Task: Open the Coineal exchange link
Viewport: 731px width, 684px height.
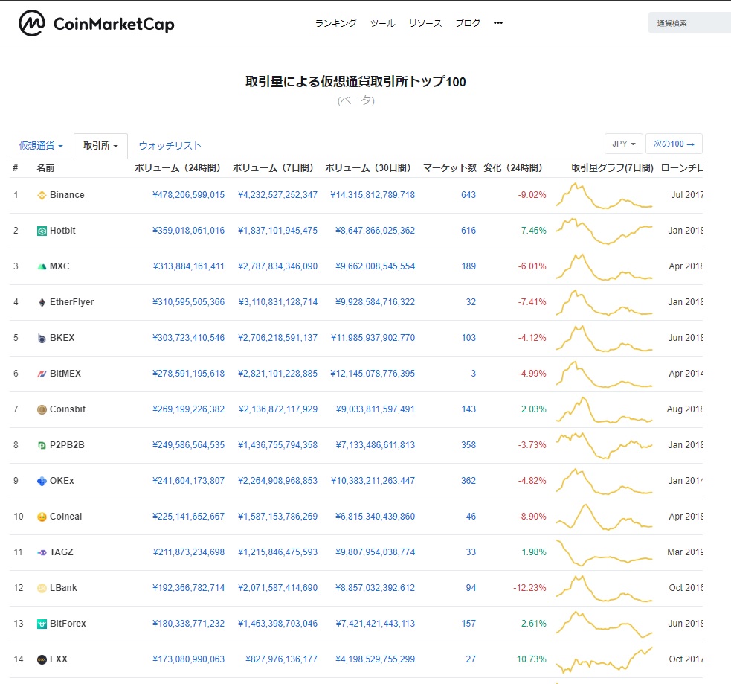Action: tap(65, 517)
